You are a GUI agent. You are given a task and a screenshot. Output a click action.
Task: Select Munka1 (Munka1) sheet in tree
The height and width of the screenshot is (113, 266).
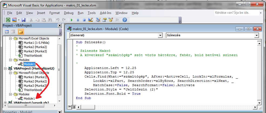pos(35,77)
